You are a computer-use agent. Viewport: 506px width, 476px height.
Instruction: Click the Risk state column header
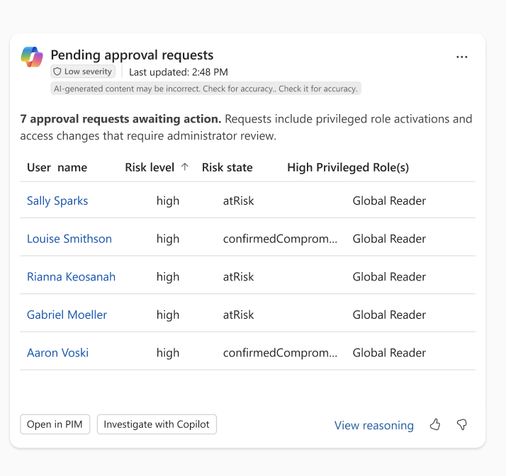(x=227, y=167)
